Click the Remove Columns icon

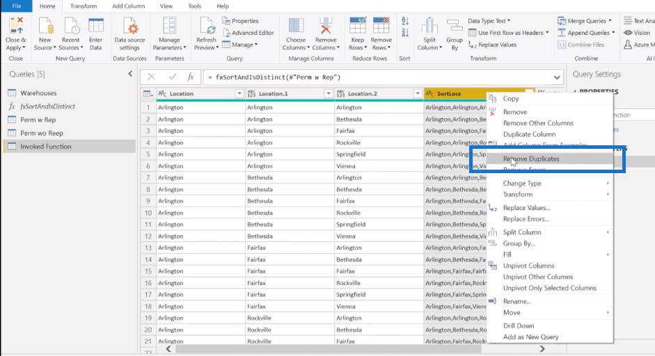(326, 26)
